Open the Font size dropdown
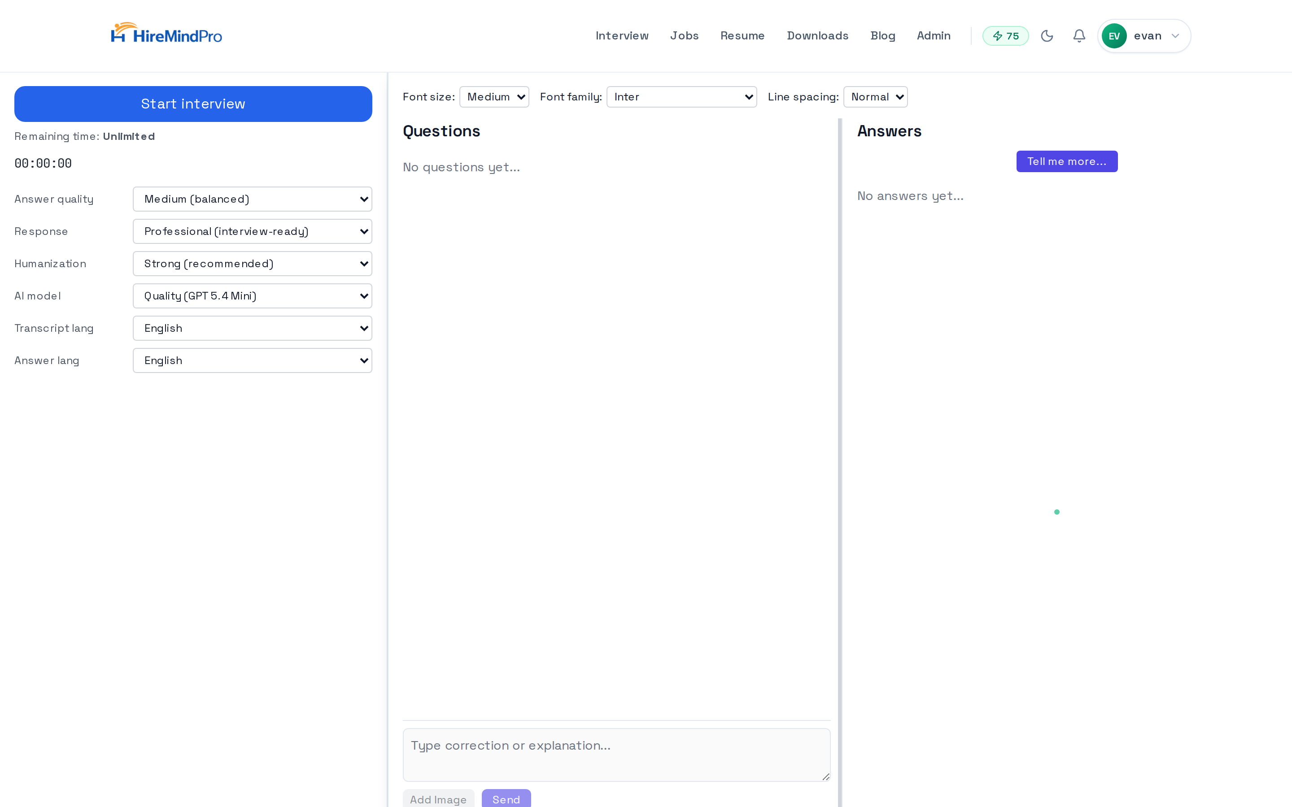Image resolution: width=1292 pixels, height=807 pixels. (494, 96)
